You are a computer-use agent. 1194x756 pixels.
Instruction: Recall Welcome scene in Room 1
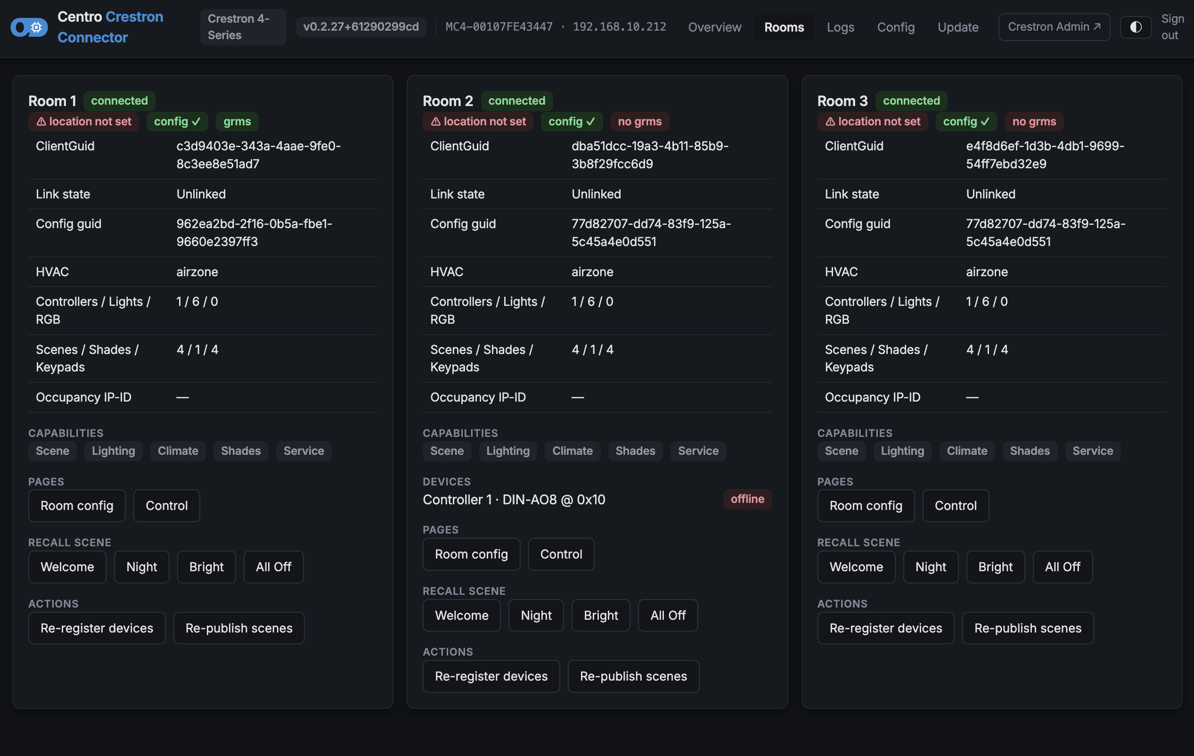(67, 567)
